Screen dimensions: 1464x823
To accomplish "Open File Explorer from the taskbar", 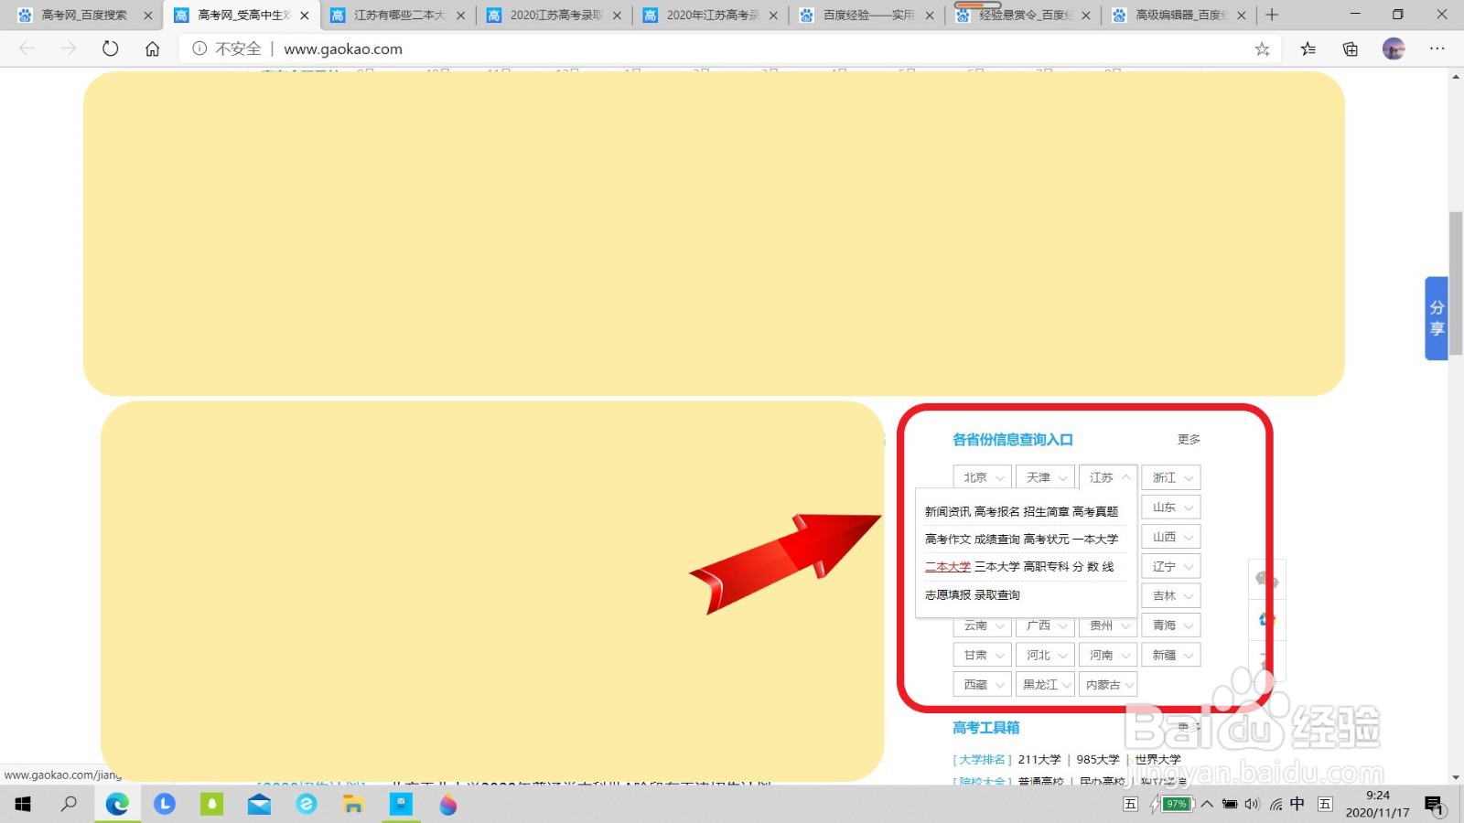I will pos(353,805).
